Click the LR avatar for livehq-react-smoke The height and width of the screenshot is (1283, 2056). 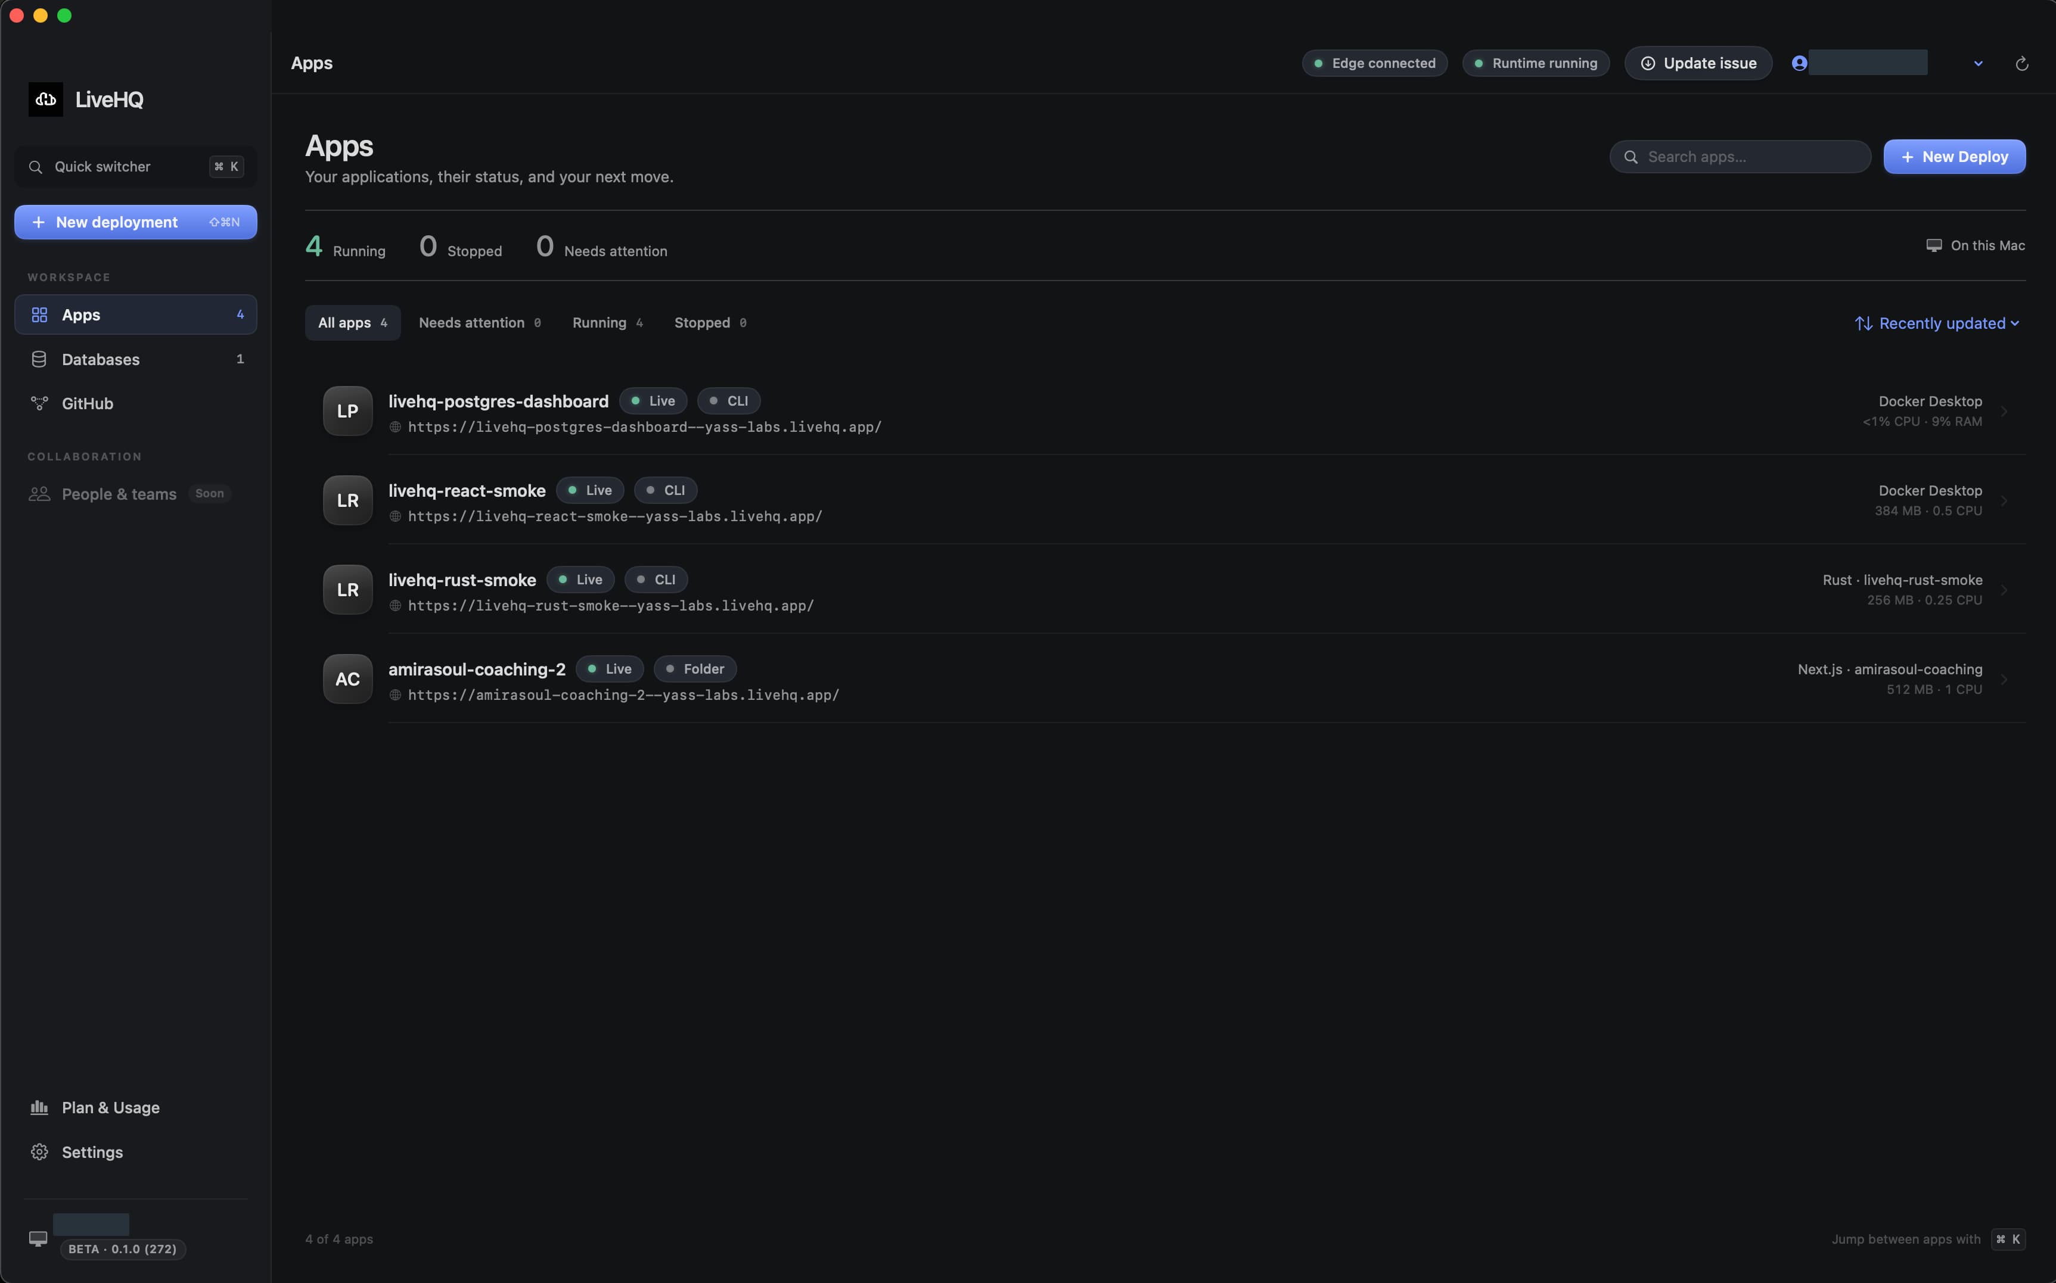[348, 501]
